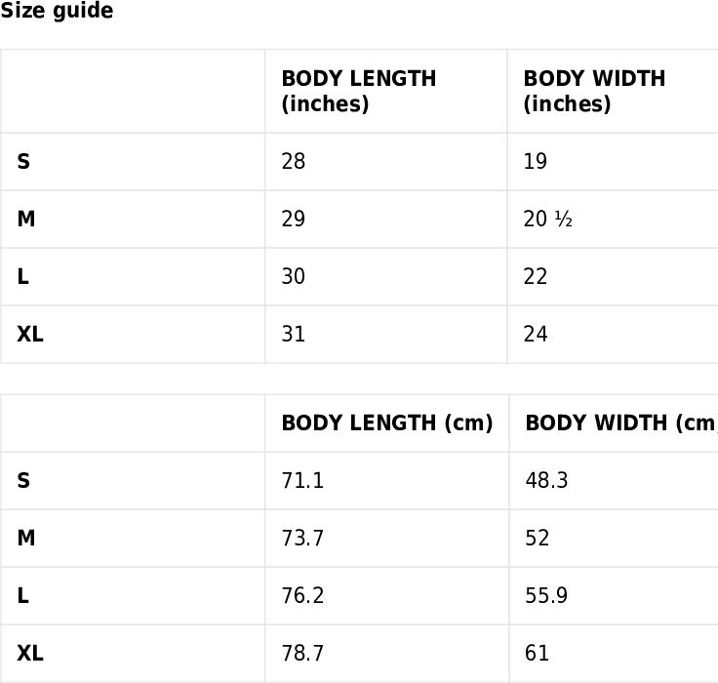Viewport: 718px width, 683px height.
Task: Select the 28 inch body length cell
Action: 293,162
